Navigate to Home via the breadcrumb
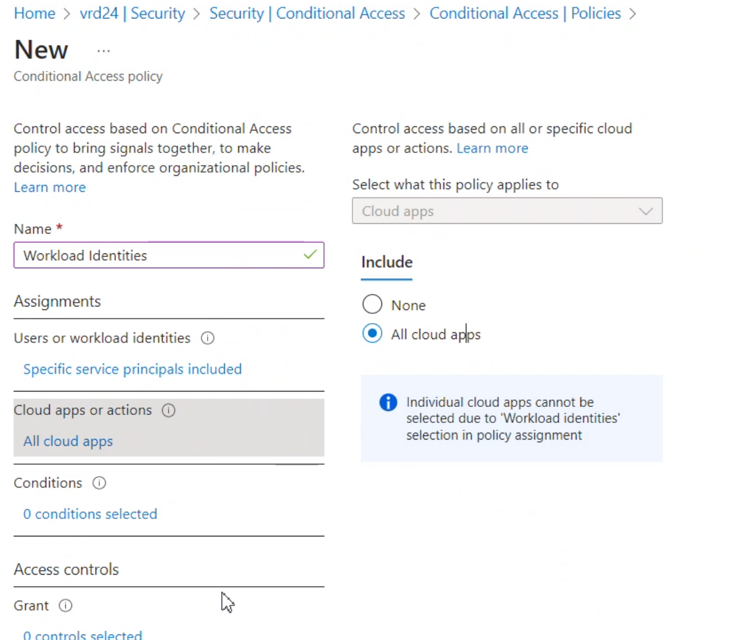 coord(35,13)
